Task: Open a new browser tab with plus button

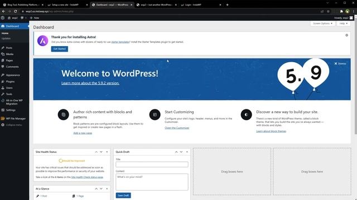Action: coord(227,5)
